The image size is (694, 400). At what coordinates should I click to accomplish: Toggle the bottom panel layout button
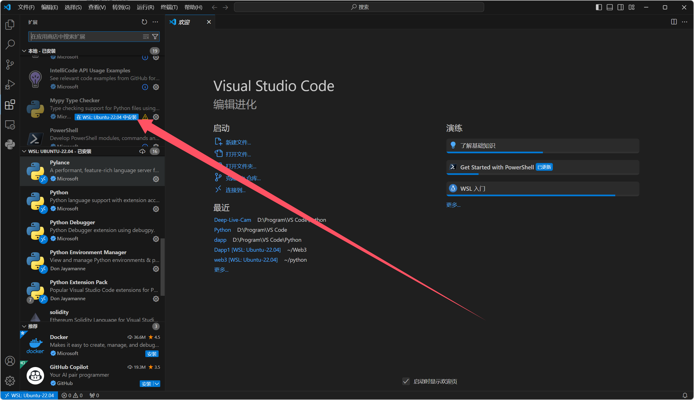pyautogui.click(x=609, y=7)
